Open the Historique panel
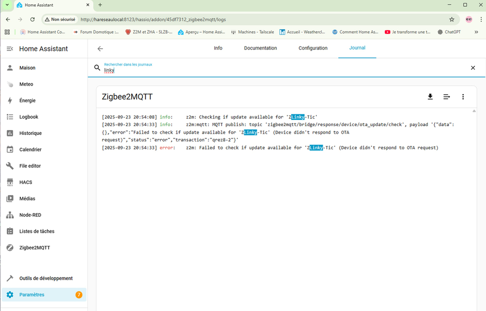Screen dimensions: 486x311 [x=44, y=133]
